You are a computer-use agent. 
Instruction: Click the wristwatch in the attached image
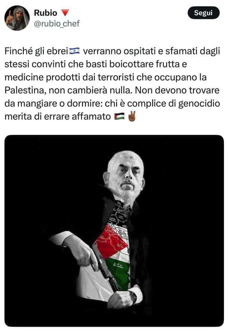click(x=133, y=298)
